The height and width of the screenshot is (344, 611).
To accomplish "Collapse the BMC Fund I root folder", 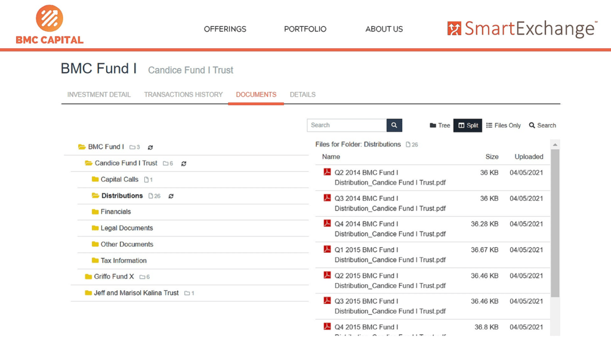I will (x=82, y=147).
